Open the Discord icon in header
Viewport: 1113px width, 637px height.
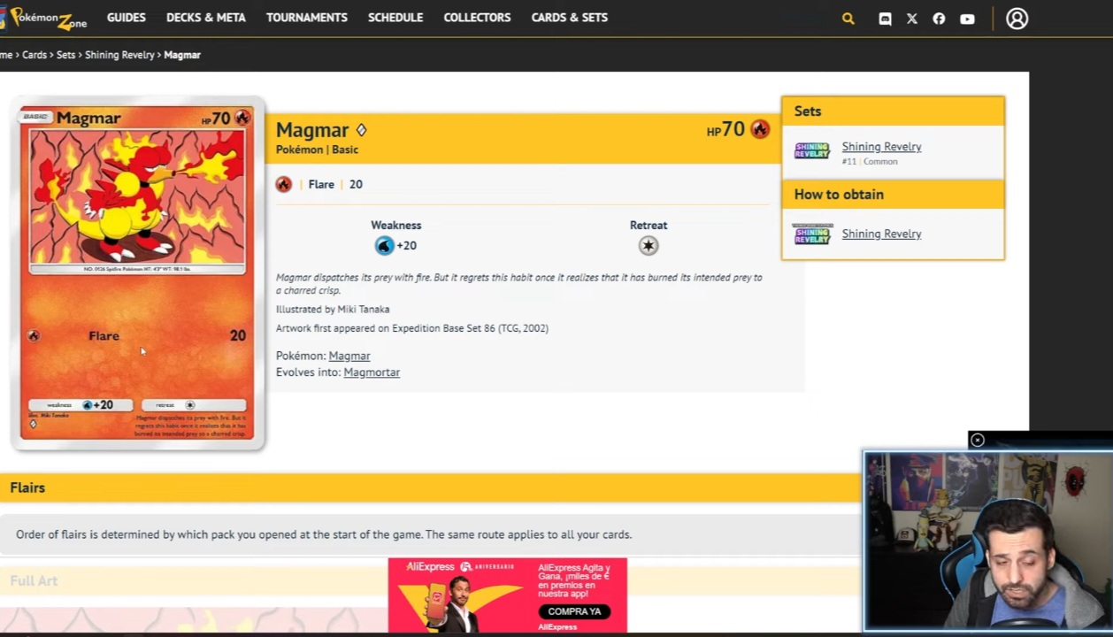(x=885, y=19)
